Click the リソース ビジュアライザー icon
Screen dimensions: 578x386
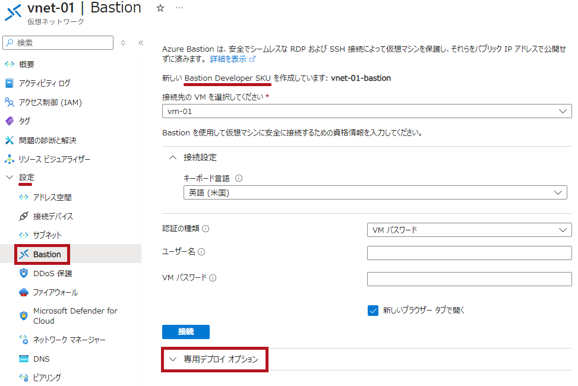(x=10, y=159)
